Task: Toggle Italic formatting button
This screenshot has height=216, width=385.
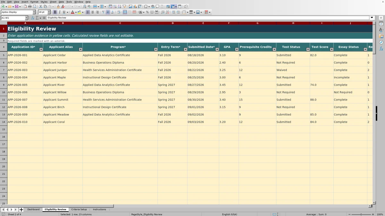Action: click(x=60, y=12)
